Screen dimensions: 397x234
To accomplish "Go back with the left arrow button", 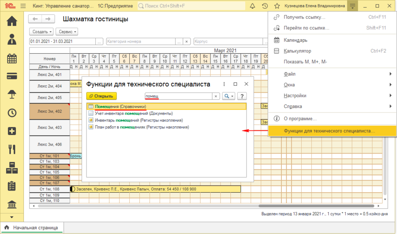I will (35, 19).
